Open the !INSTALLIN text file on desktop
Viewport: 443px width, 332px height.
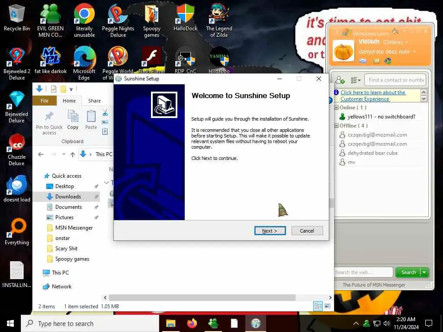(x=17, y=275)
